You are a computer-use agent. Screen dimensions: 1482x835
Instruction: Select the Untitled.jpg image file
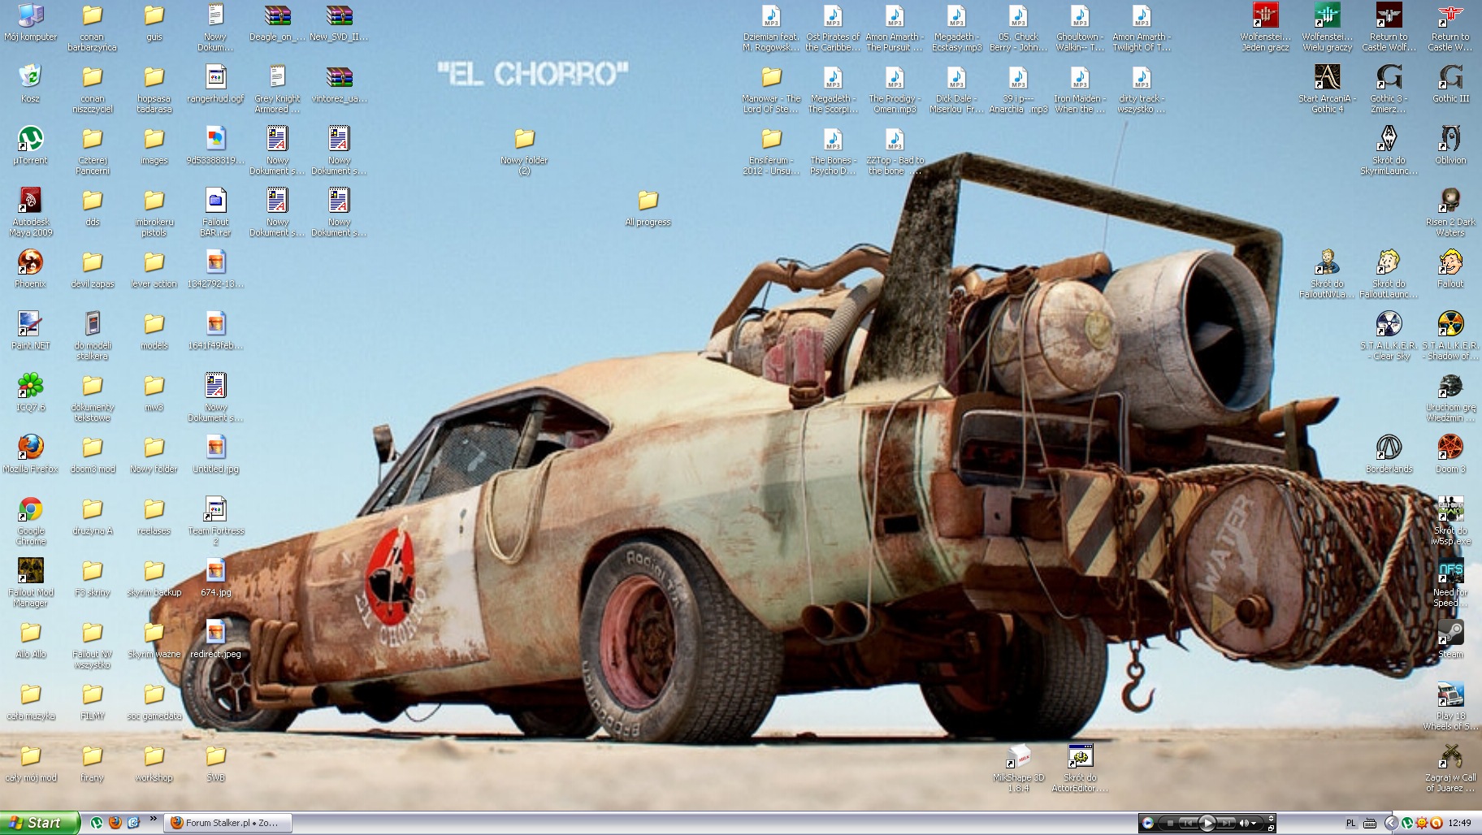[x=215, y=454]
